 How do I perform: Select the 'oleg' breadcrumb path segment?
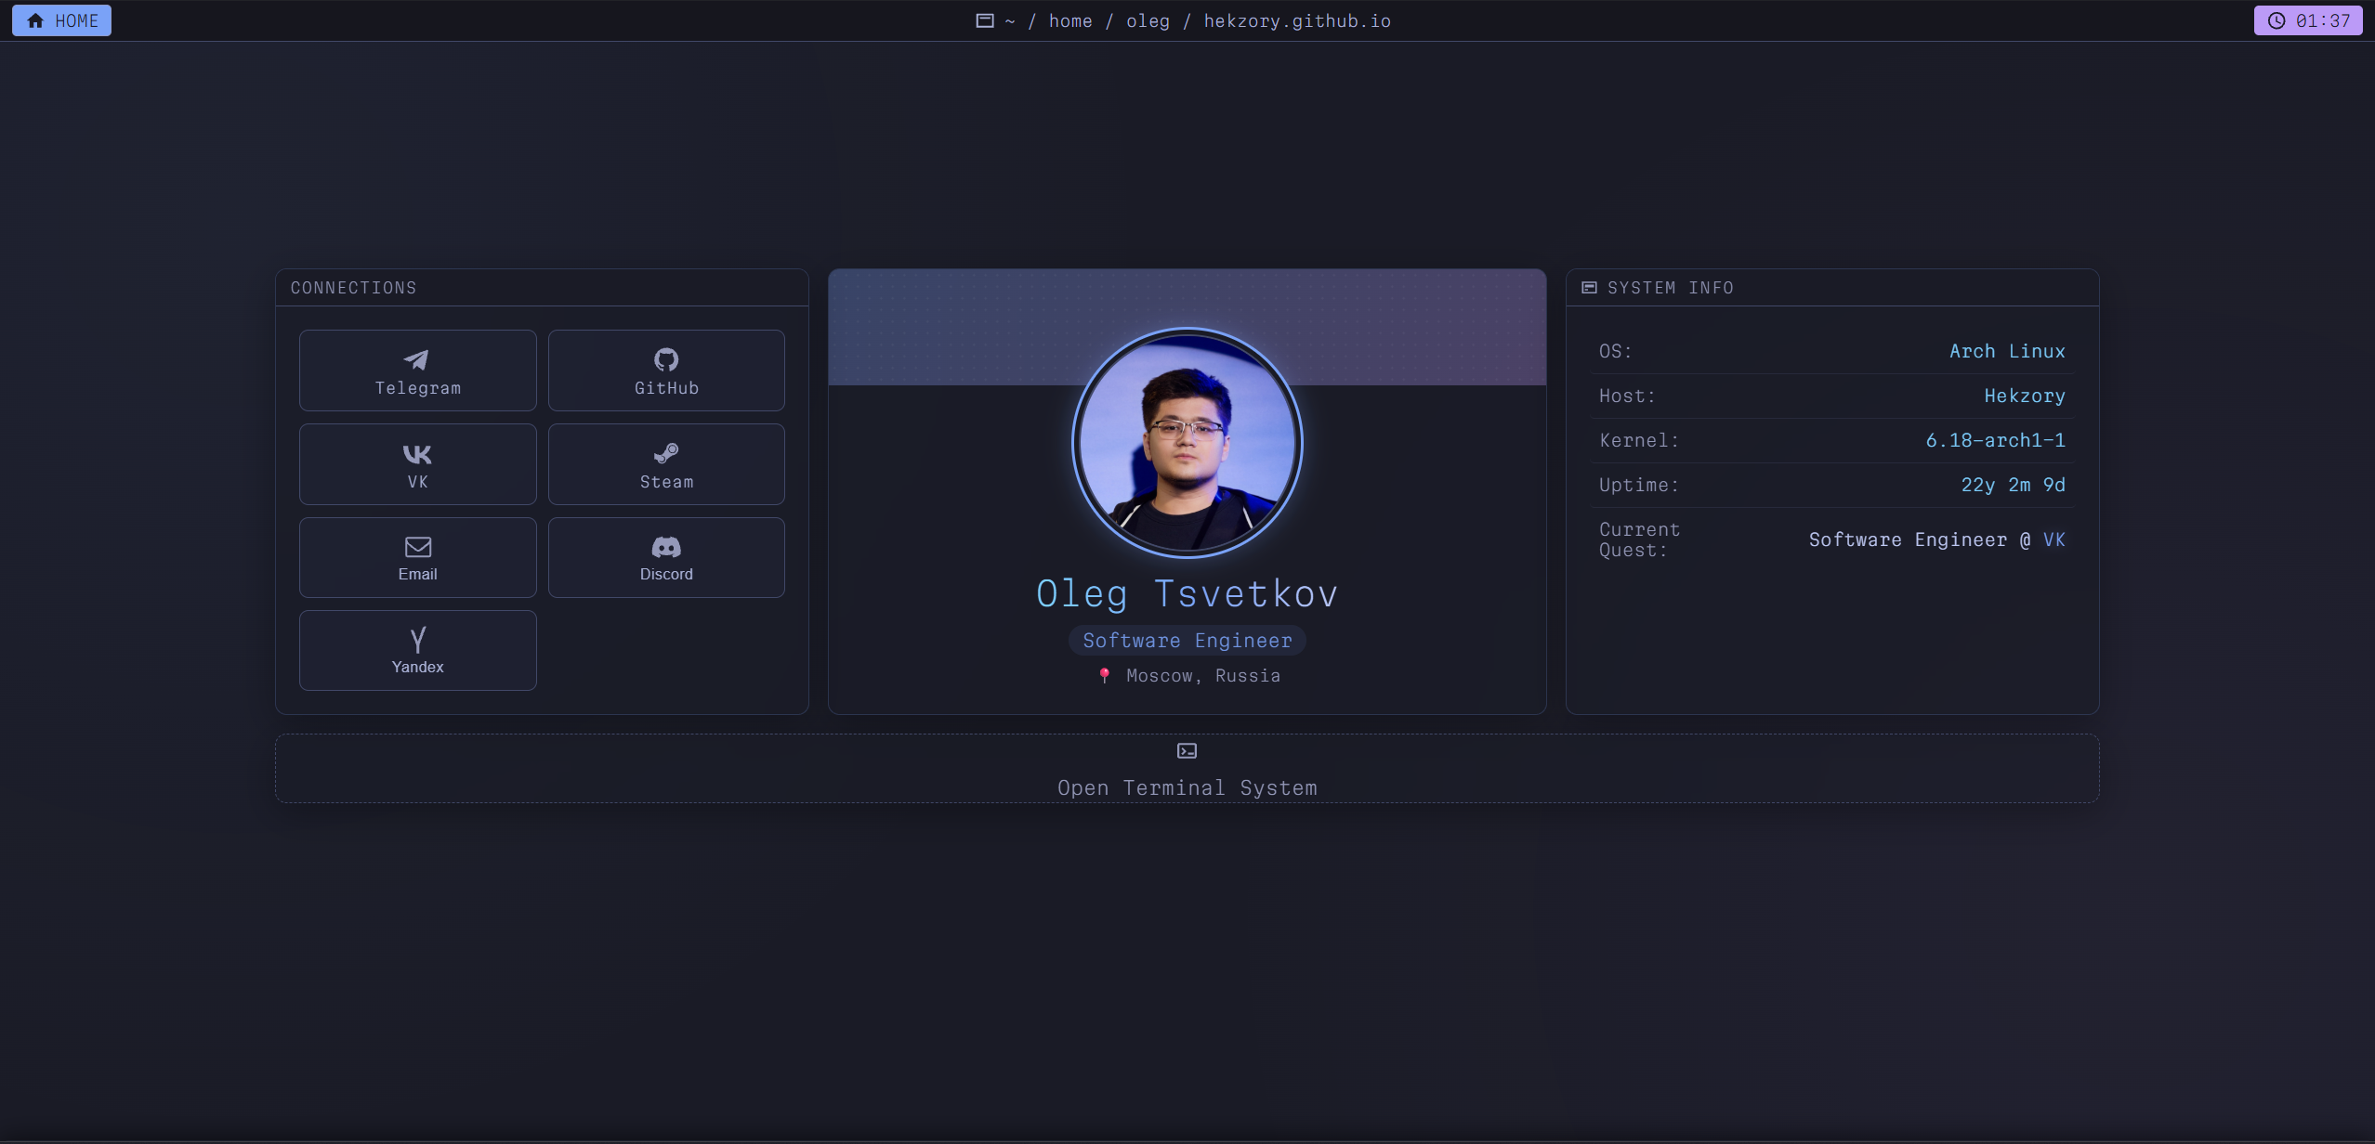point(1148,20)
